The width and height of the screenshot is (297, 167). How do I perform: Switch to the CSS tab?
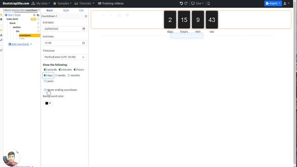(x=81, y=10)
